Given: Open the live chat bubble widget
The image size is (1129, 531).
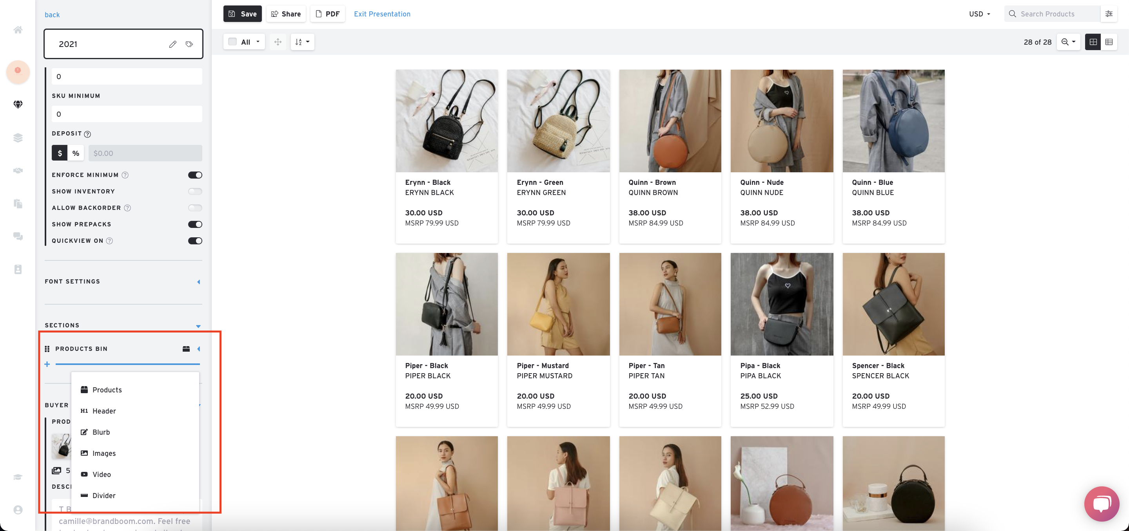Looking at the screenshot, I should (1102, 504).
